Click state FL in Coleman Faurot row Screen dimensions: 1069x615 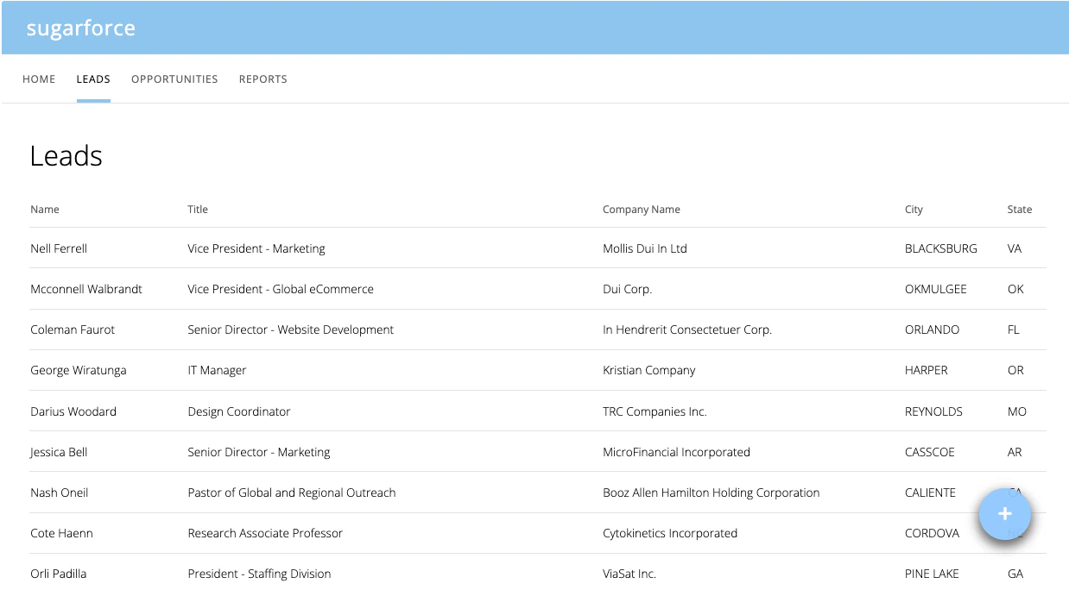click(x=1014, y=329)
